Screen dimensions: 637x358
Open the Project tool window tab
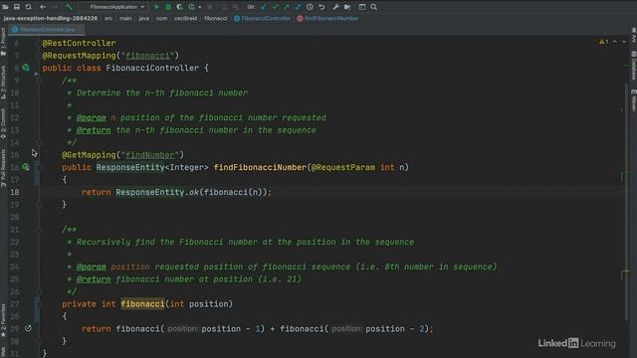click(3, 42)
